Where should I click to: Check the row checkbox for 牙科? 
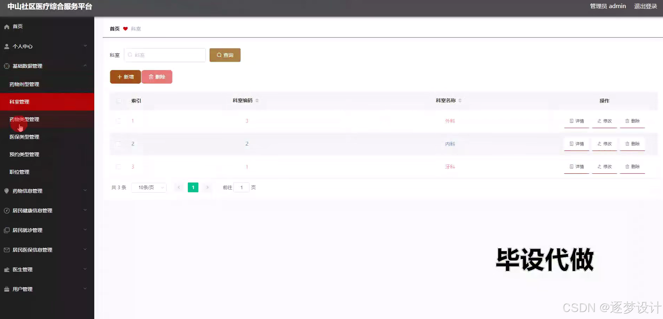pyautogui.click(x=118, y=167)
